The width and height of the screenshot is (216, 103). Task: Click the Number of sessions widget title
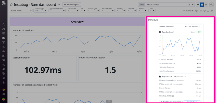click(23, 30)
